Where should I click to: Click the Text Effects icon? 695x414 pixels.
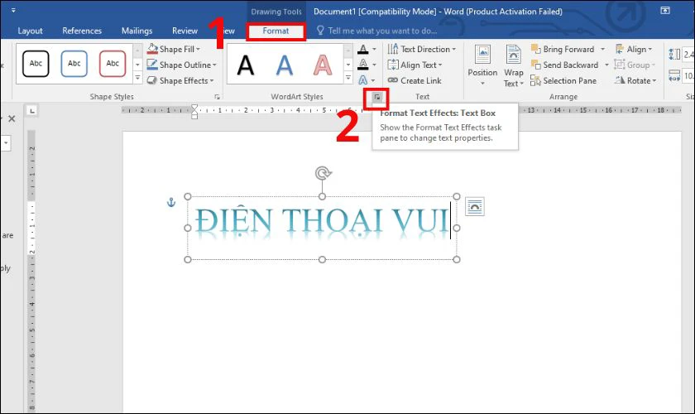[363, 80]
